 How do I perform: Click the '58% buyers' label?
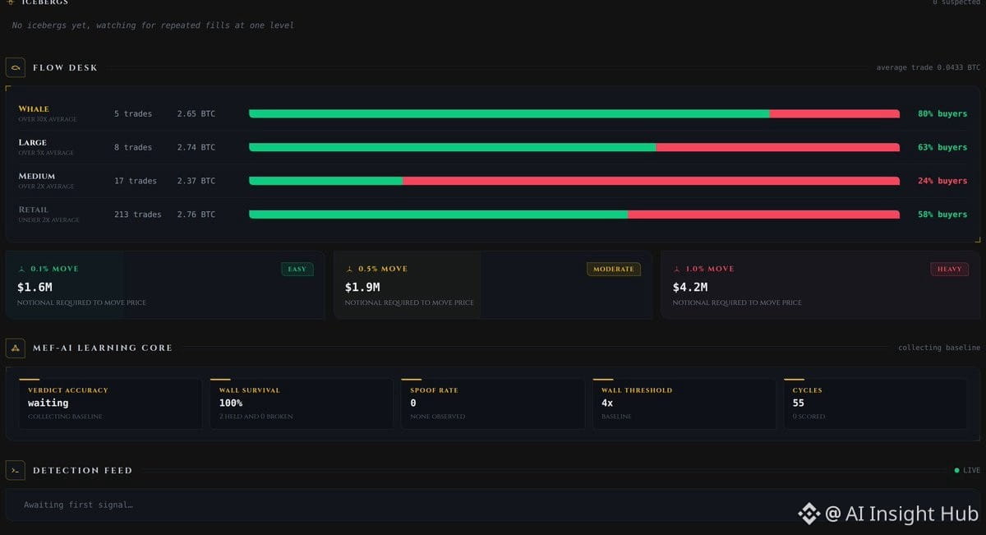click(x=942, y=214)
